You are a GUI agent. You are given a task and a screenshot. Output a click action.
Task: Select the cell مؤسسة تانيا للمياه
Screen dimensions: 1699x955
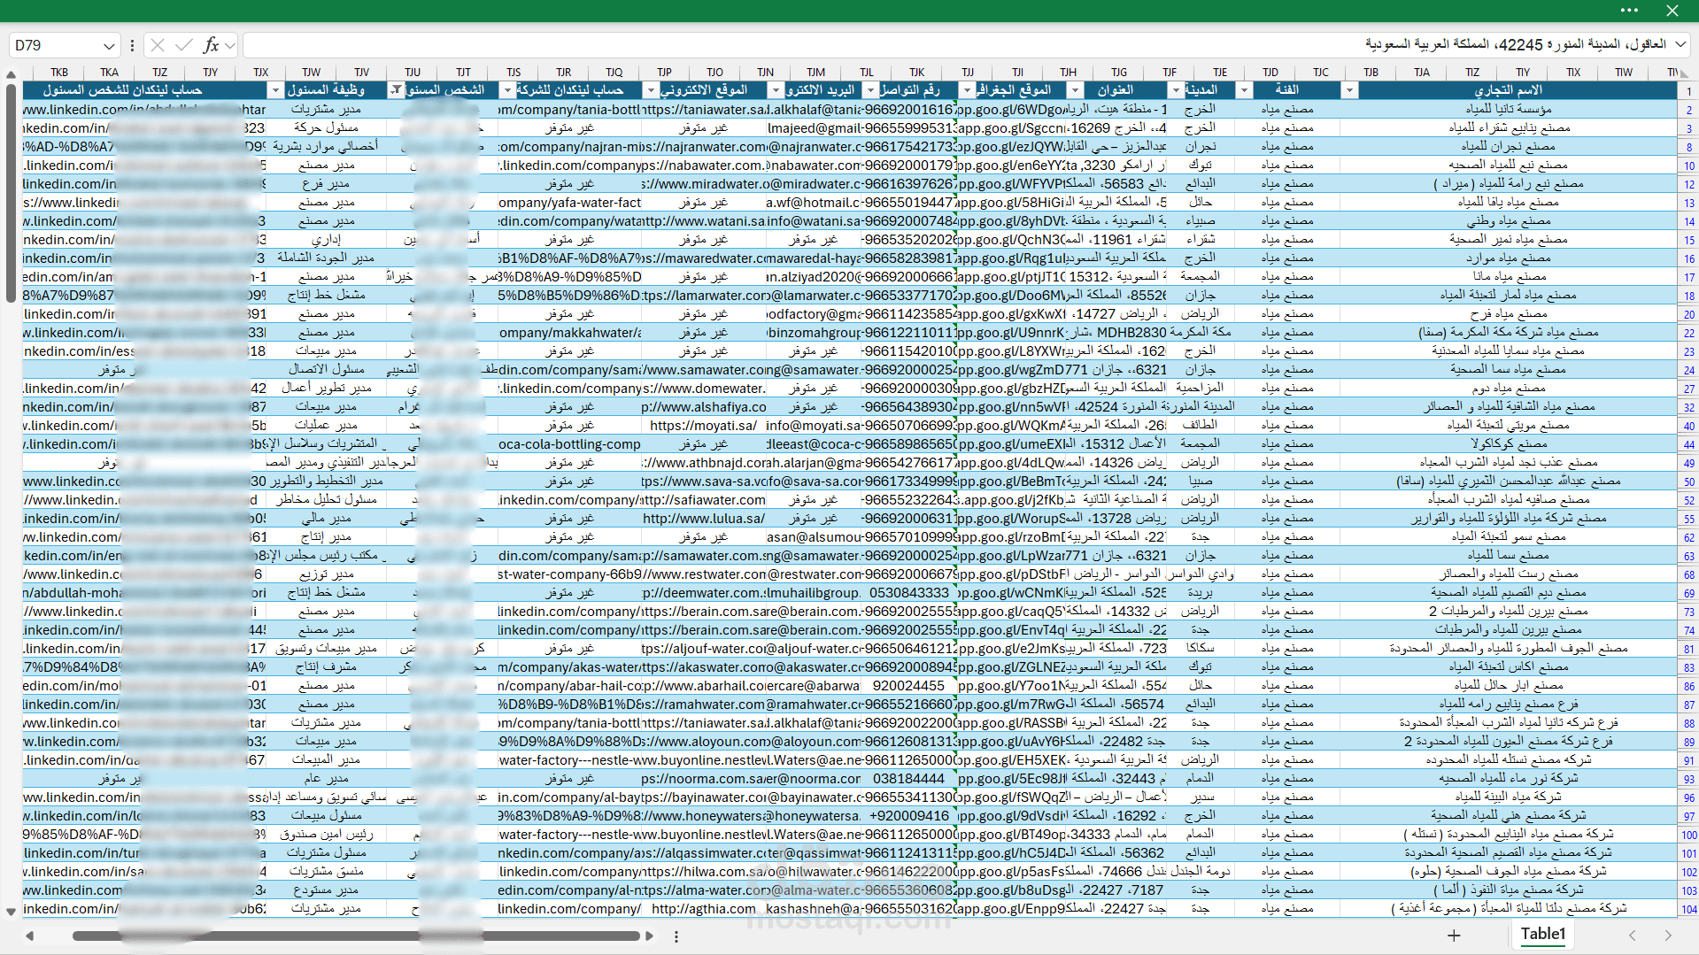click(x=1509, y=110)
